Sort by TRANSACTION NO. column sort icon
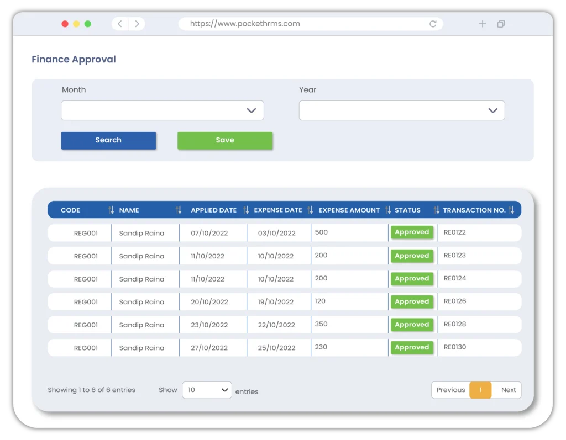The height and width of the screenshot is (440, 566). [511, 210]
